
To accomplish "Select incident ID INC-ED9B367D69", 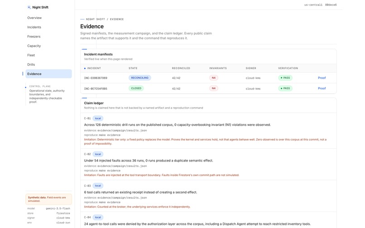I will 96,78.
